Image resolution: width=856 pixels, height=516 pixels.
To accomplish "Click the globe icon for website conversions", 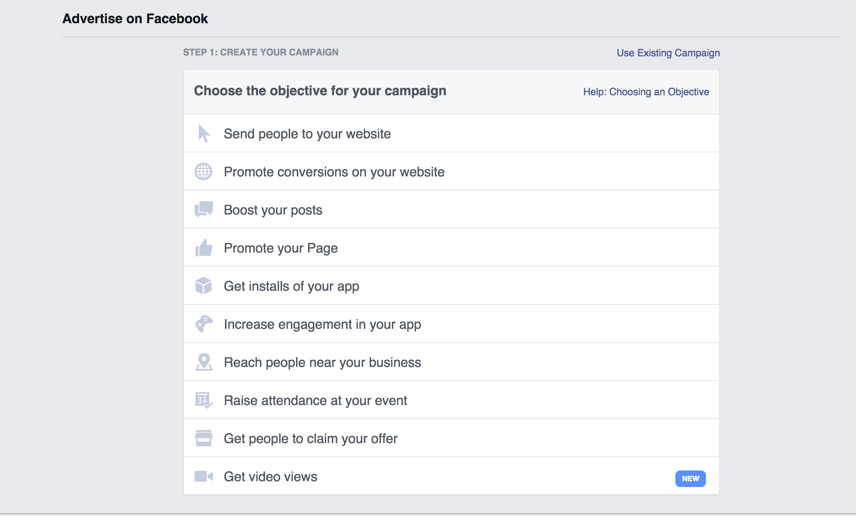I will tap(203, 171).
